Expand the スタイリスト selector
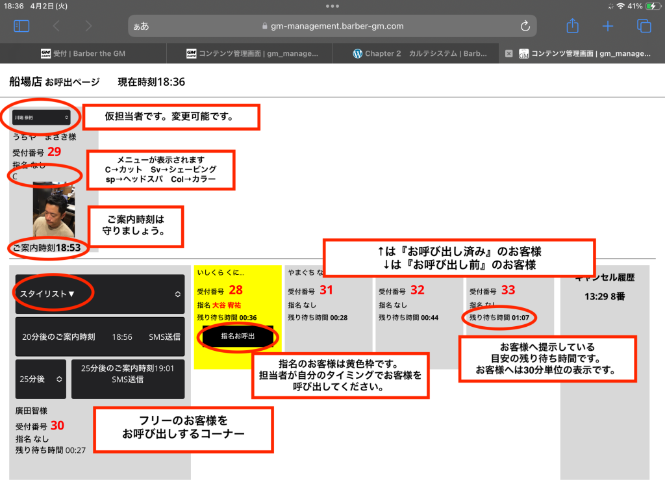665x499 pixels. click(x=99, y=294)
